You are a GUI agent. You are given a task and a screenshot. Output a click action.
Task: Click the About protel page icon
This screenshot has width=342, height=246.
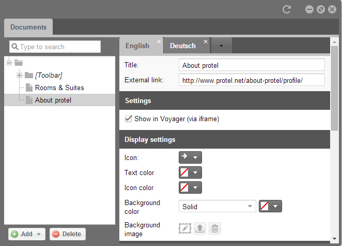[x=29, y=100]
